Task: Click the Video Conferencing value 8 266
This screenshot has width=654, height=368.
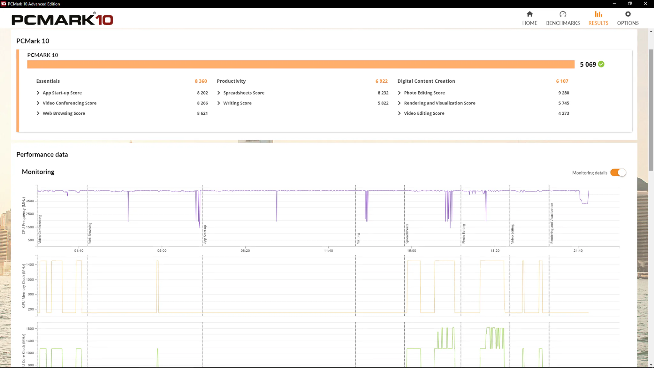Action: (202, 103)
